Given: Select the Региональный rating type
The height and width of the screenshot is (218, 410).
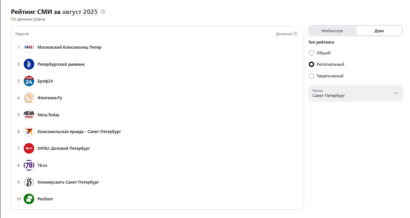Looking at the screenshot, I should click(311, 64).
